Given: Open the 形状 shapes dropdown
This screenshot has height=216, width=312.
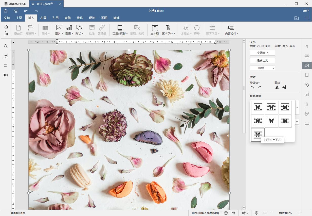Looking at the screenshot, I should tap(79, 30).
